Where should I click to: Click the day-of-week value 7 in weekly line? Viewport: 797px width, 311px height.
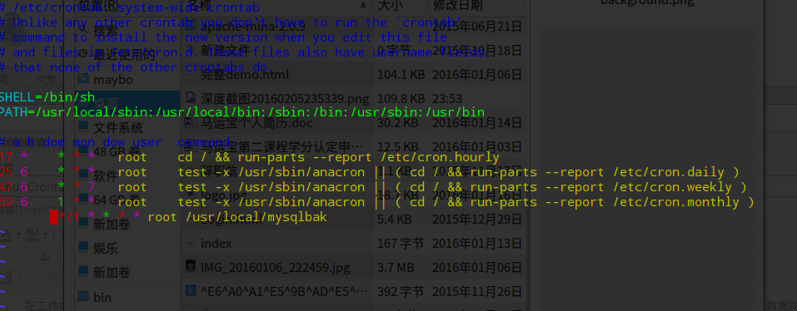coord(92,187)
